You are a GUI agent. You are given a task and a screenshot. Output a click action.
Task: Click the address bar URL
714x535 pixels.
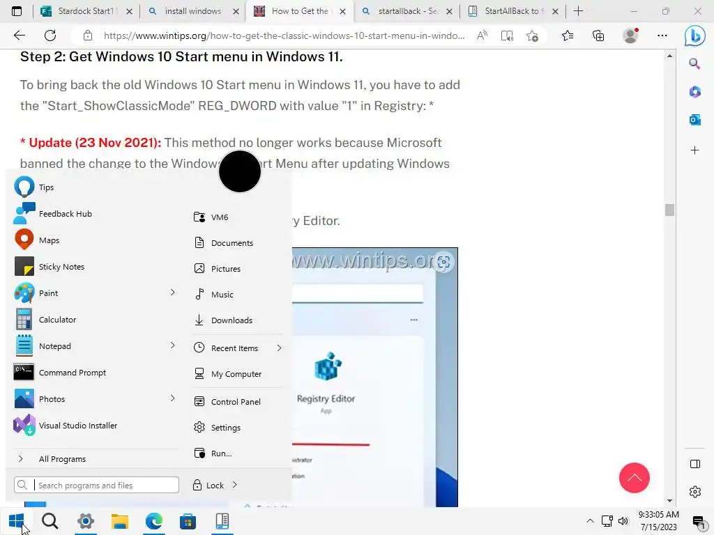tap(284, 36)
